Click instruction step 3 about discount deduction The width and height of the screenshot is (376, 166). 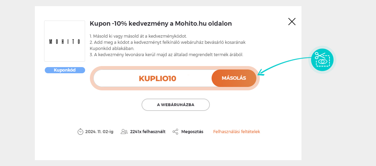(x=166, y=54)
